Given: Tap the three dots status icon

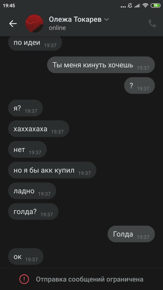Looking at the screenshot, I should point(123,7).
